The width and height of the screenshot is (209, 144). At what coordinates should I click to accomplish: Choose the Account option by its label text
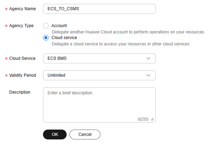click(x=59, y=26)
